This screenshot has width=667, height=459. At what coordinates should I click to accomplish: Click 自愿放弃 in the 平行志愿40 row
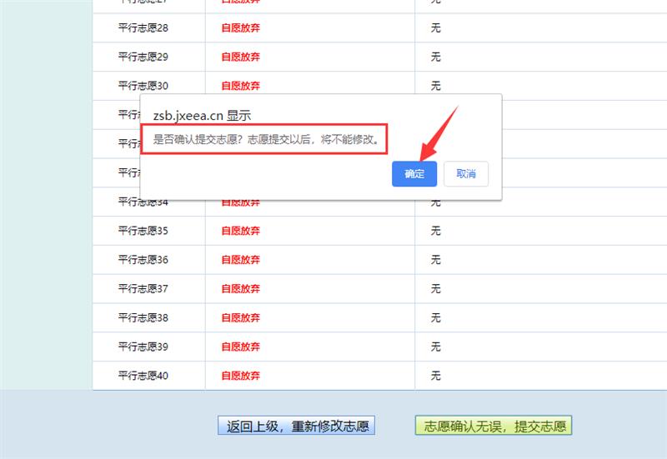240,376
